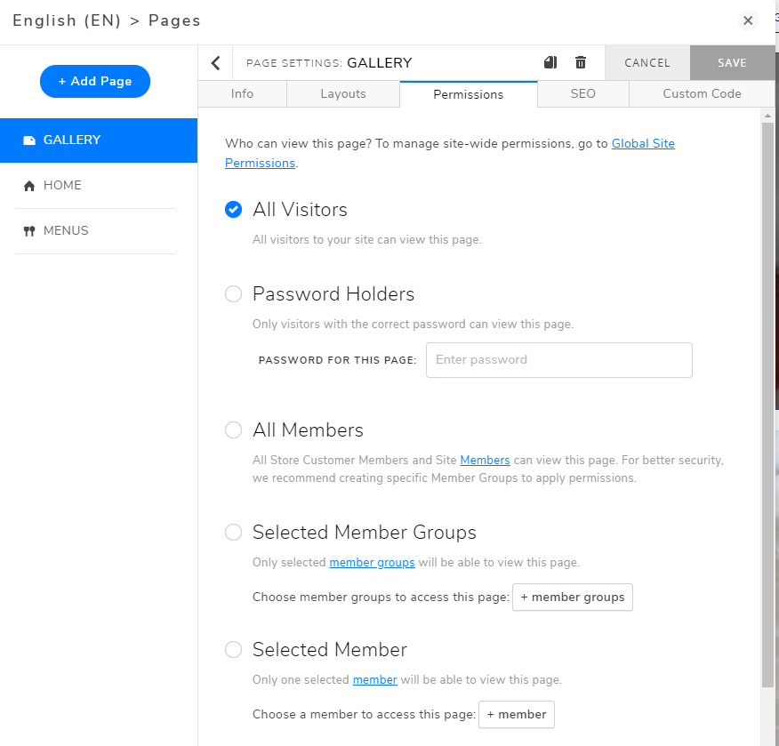Viewport: 779px width, 746px height.
Task: Delete the Gallery page via trash icon
Action: tap(581, 62)
